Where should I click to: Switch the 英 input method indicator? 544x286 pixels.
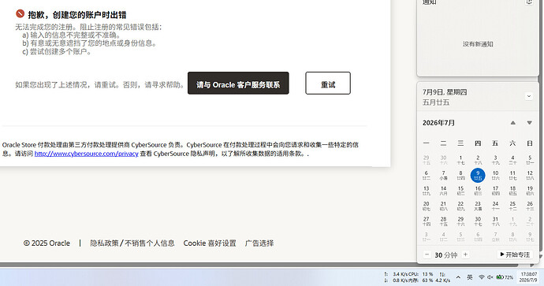pos(469,277)
